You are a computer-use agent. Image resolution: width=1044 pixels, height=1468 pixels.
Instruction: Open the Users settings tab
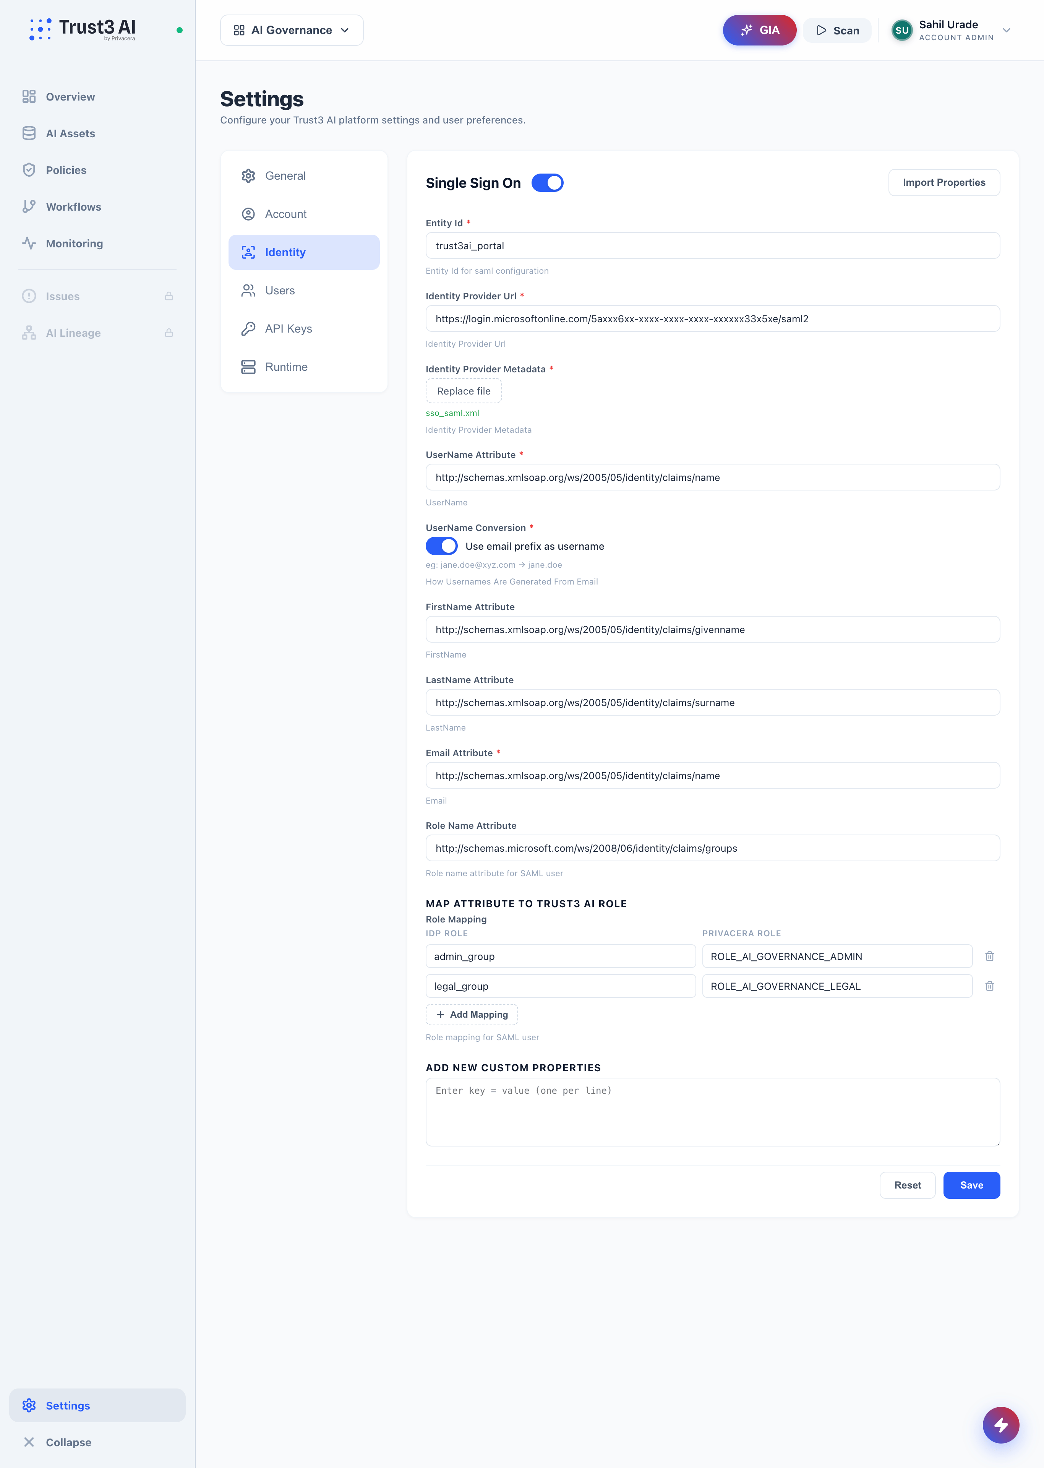coord(303,291)
